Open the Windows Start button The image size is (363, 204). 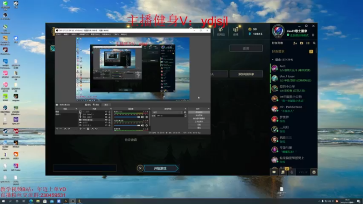(3, 201)
